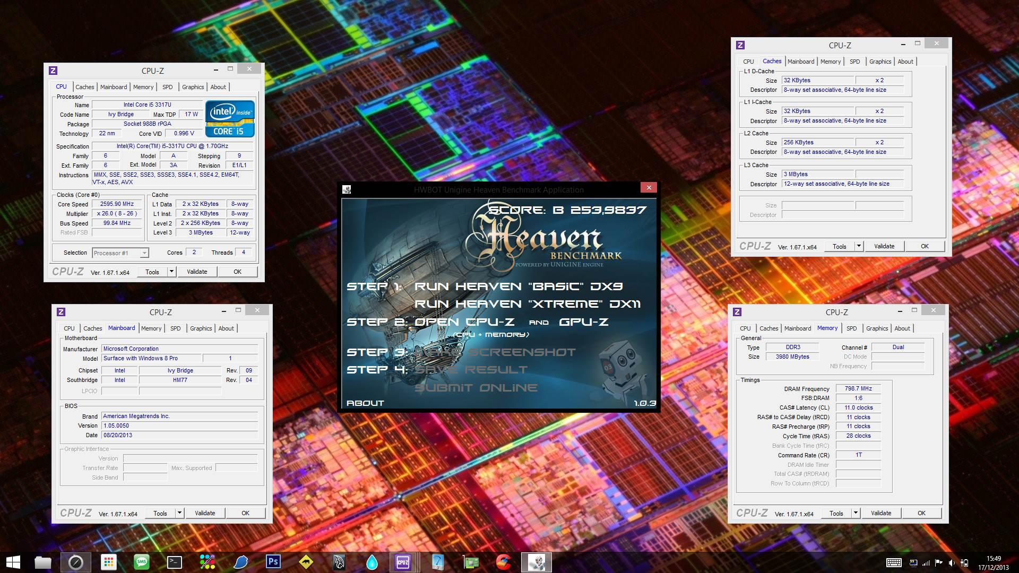Open About tab in the Memory window
This screenshot has height=573, width=1019.
902,328
